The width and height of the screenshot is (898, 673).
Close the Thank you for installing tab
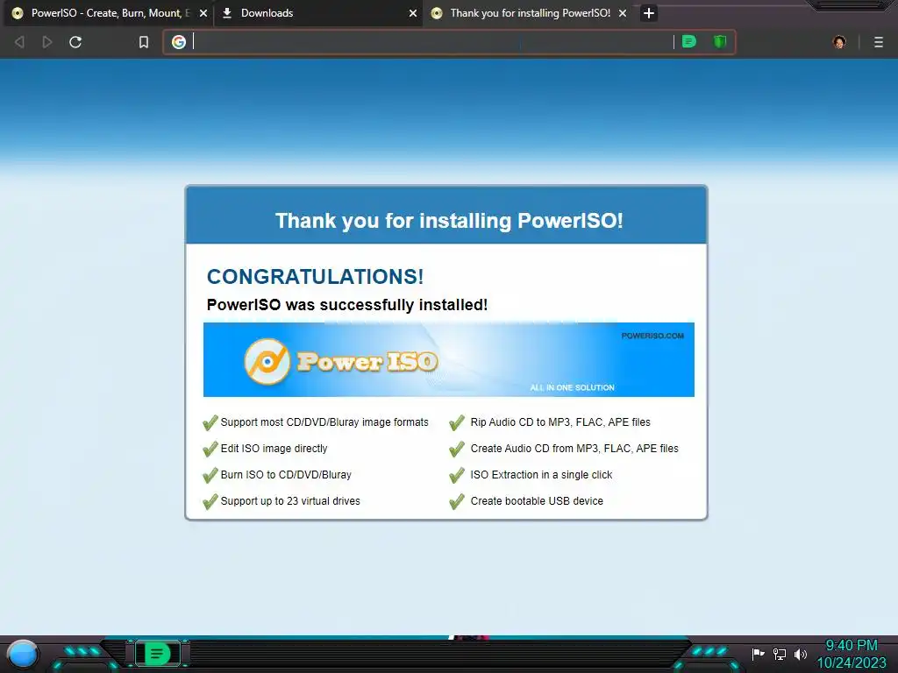coord(623,13)
